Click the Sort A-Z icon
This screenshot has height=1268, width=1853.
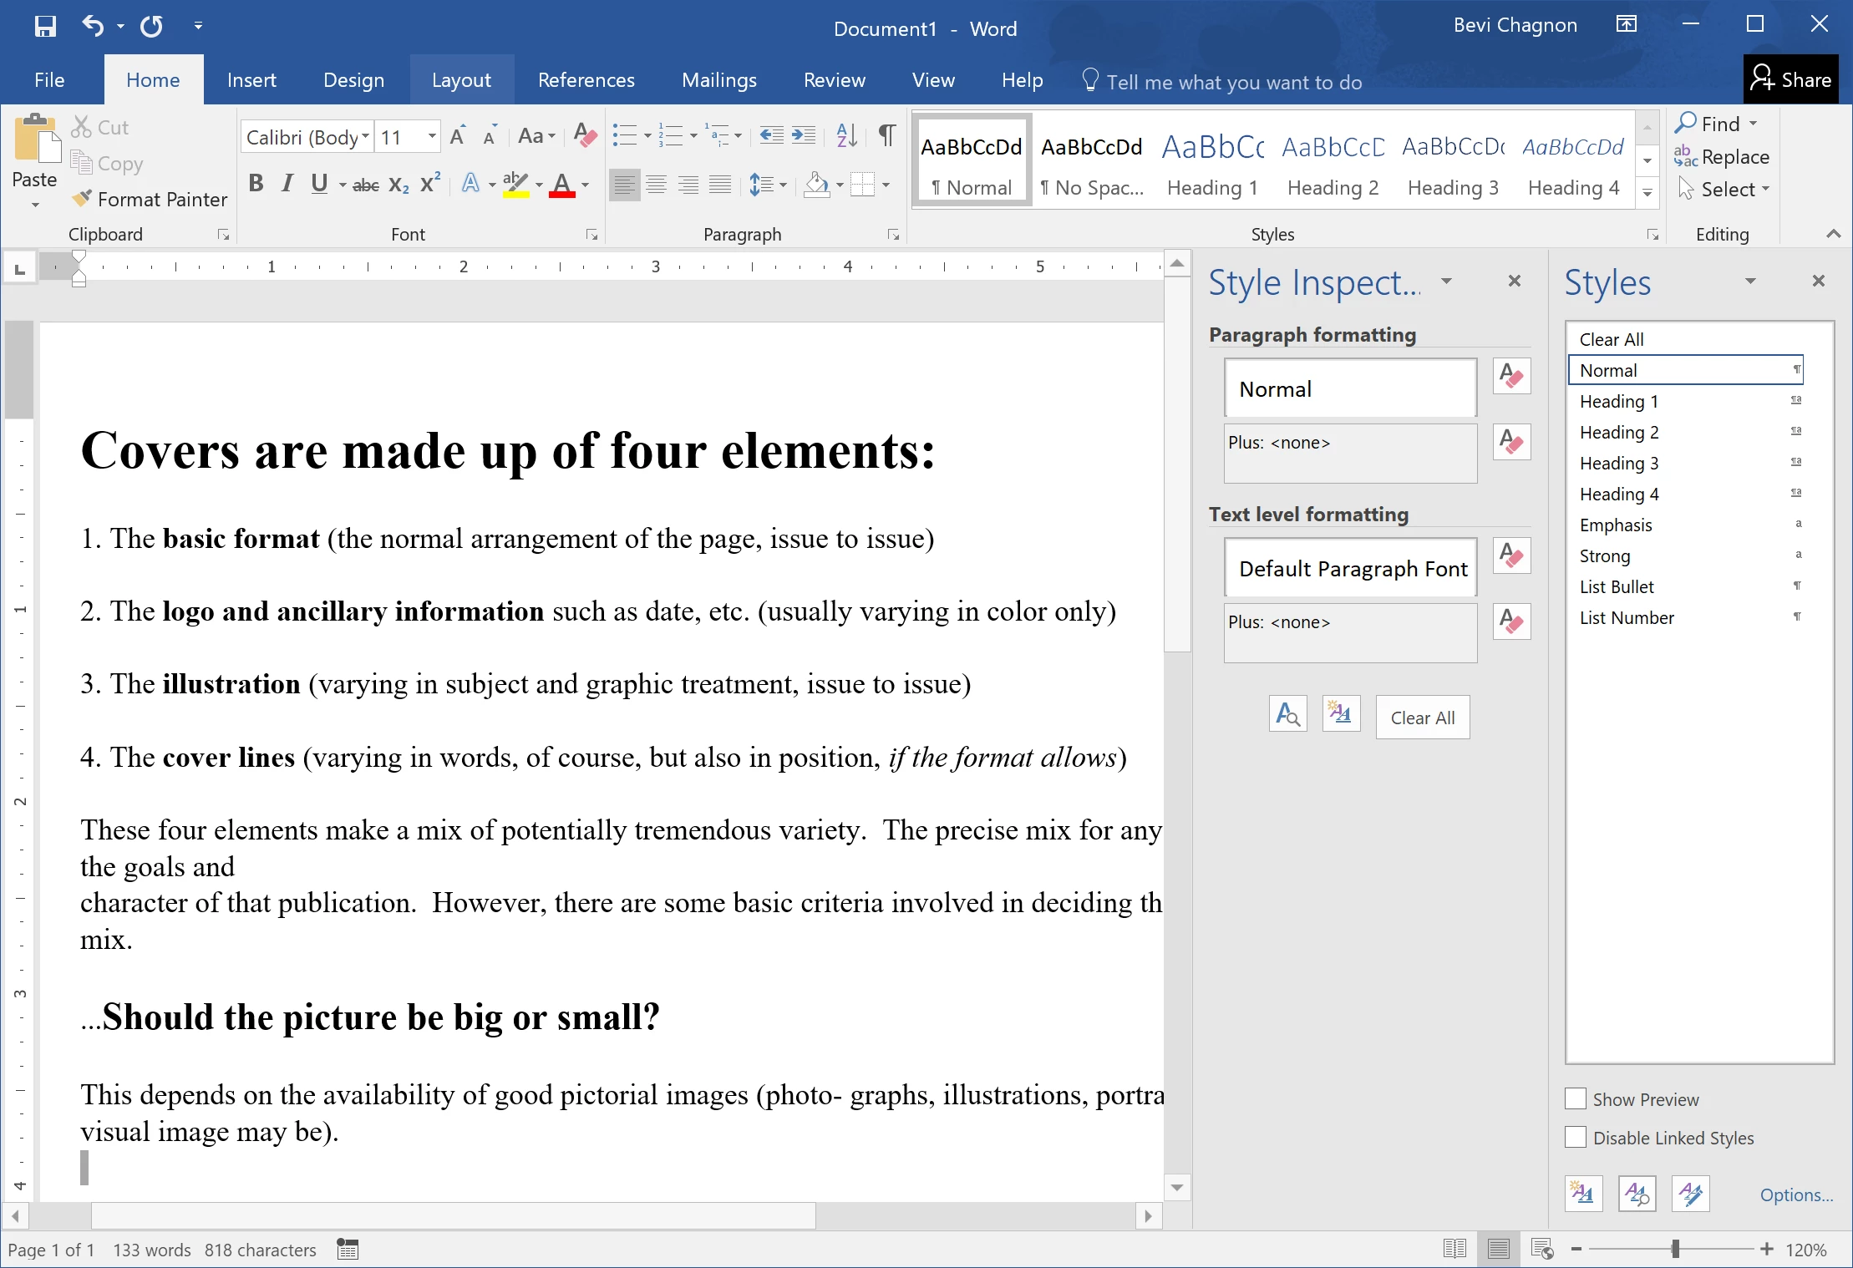[x=846, y=135]
